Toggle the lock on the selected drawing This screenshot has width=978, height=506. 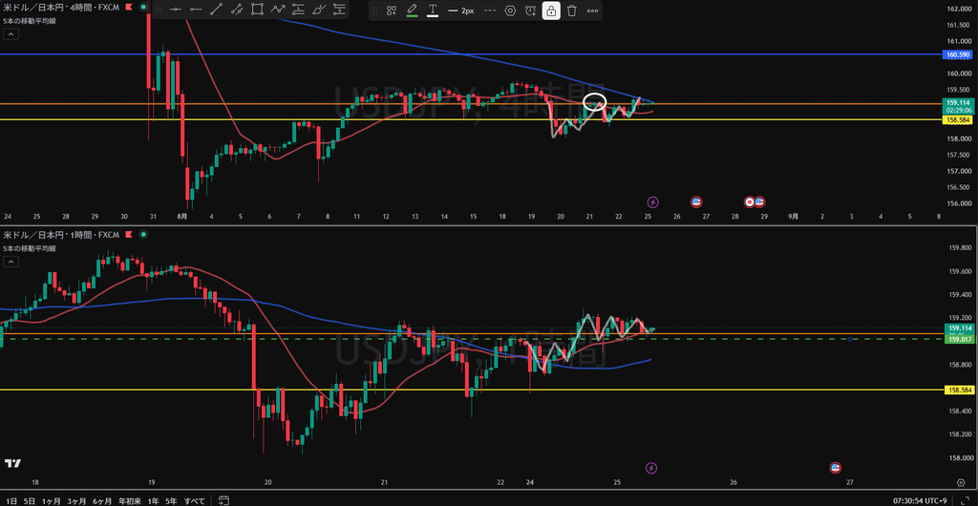(551, 11)
